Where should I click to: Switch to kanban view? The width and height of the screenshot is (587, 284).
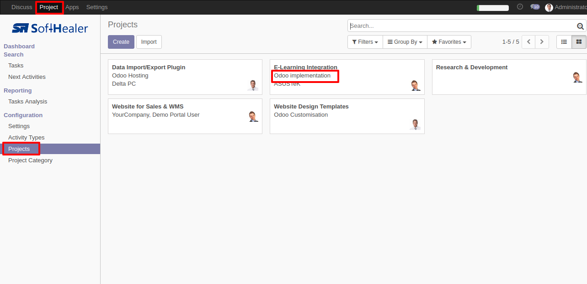point(579,42)
